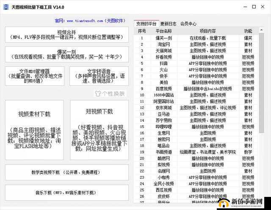The height and width of the screenshot is (210, 271).
Task: Select the 搜款网 platform row
Action: (x=196, y=139)
